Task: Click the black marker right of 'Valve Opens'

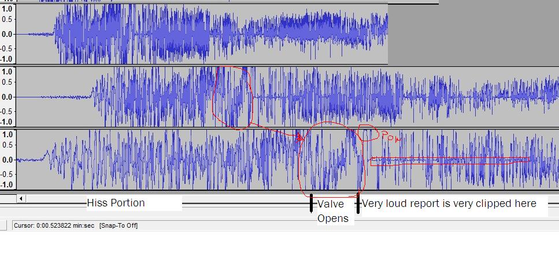Action: click(x=358, y=203)
